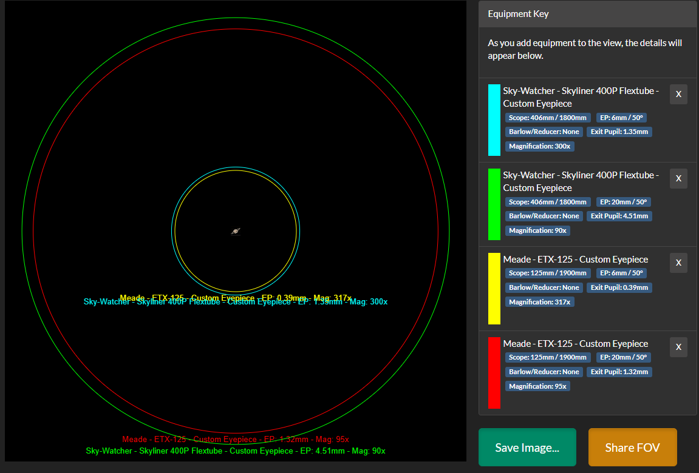Click the EP: 6mm / 50° tag in cyan entry
This screenshot has width=699, height=473.
tap(621, 118)
